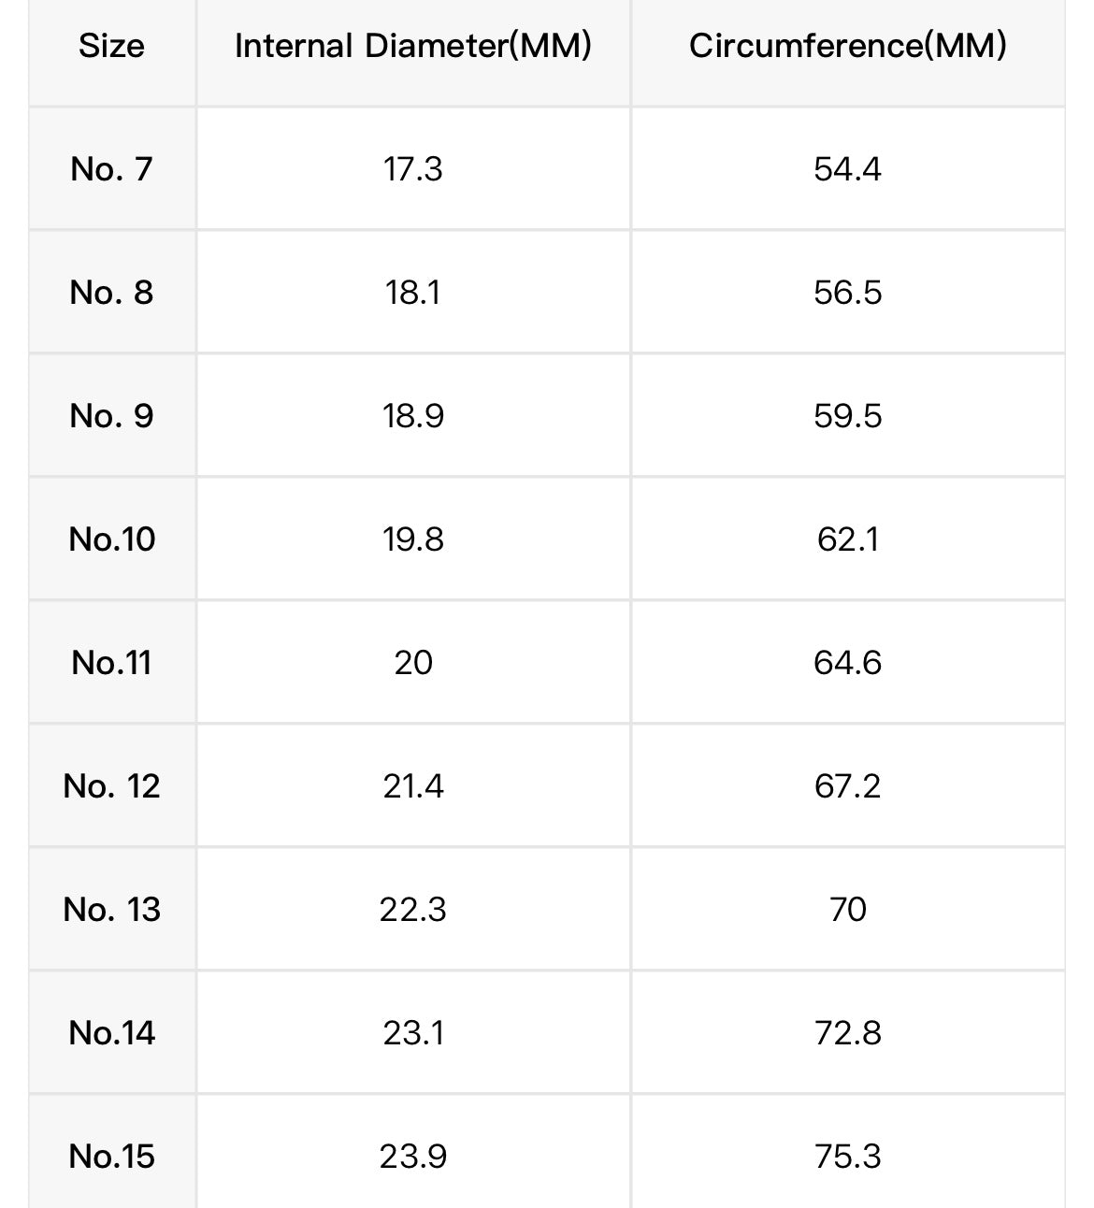Image resolution: width=1094 pixels, height=1208 pixels.
Task: Select the No.11 size cell
Action: 111,663
